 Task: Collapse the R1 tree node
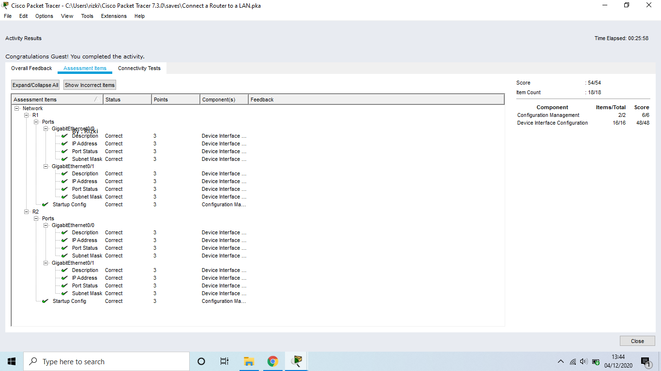pos(27,115)
